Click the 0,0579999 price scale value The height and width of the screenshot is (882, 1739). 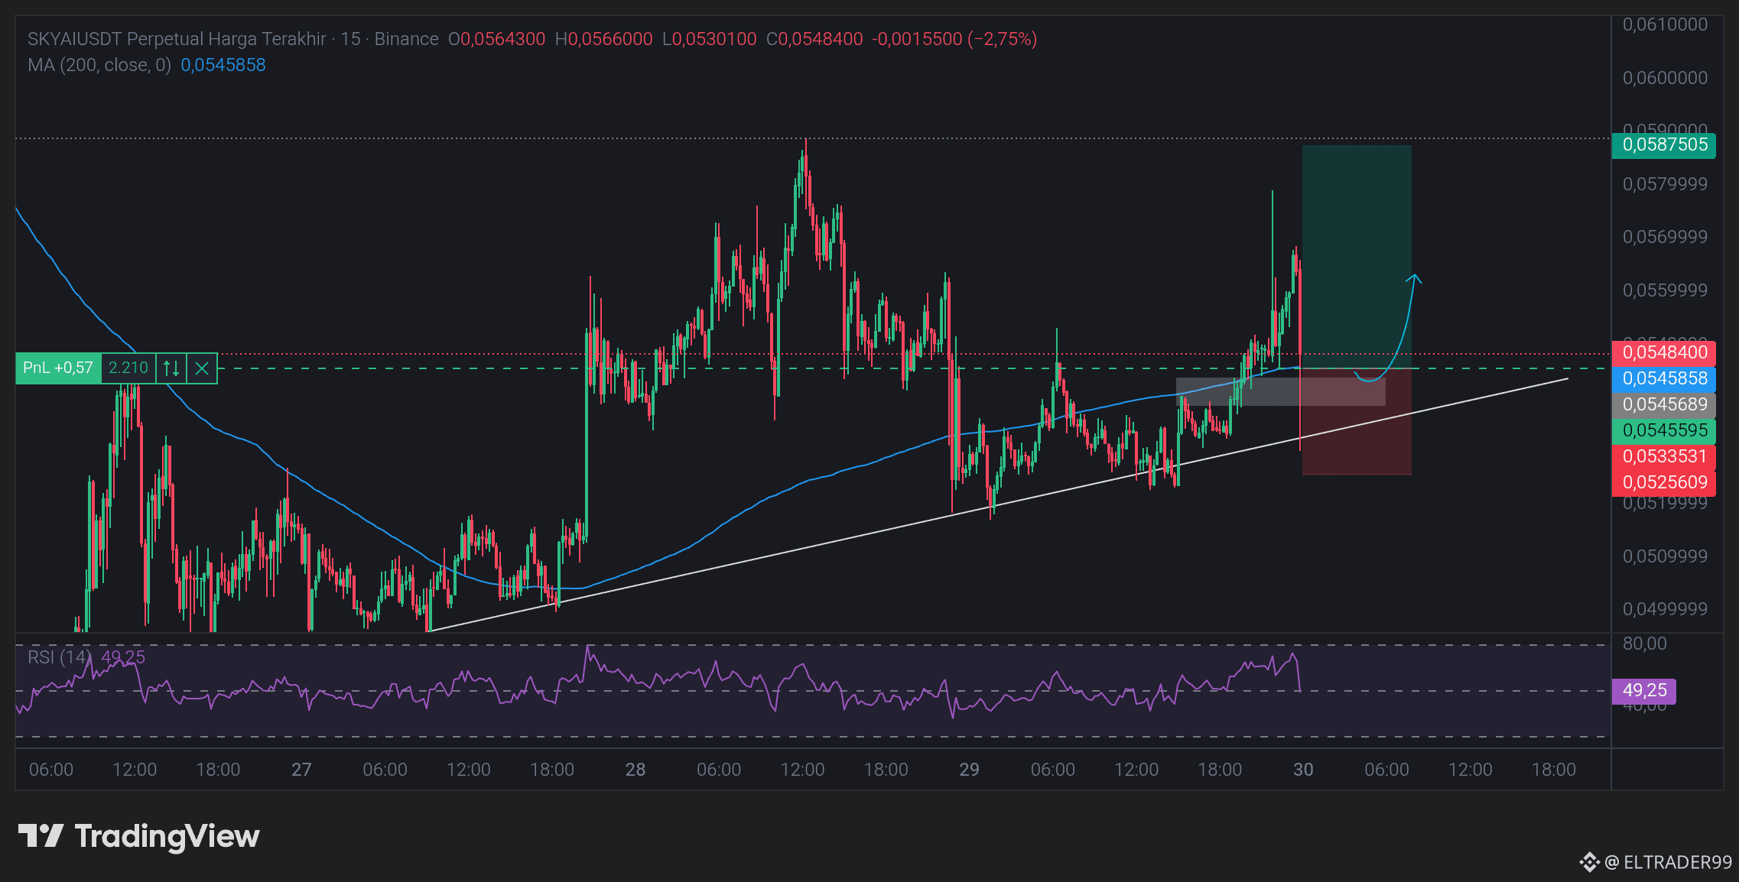coord(1666,184)
